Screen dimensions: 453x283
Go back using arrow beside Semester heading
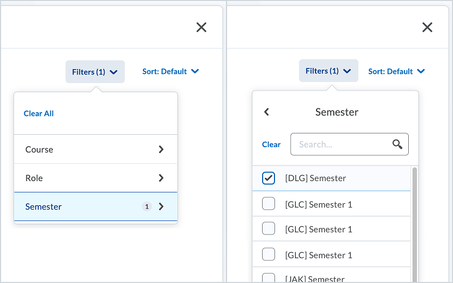tap(266, 112)
